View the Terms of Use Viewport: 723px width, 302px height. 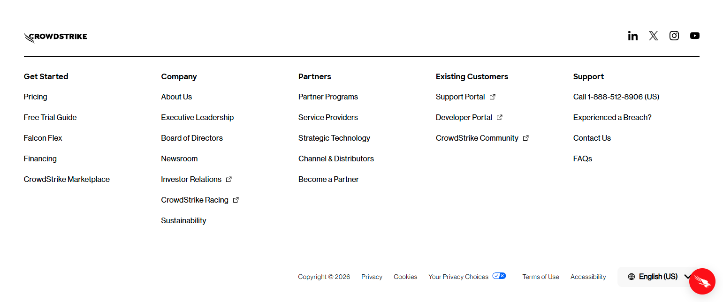point(540,276)
